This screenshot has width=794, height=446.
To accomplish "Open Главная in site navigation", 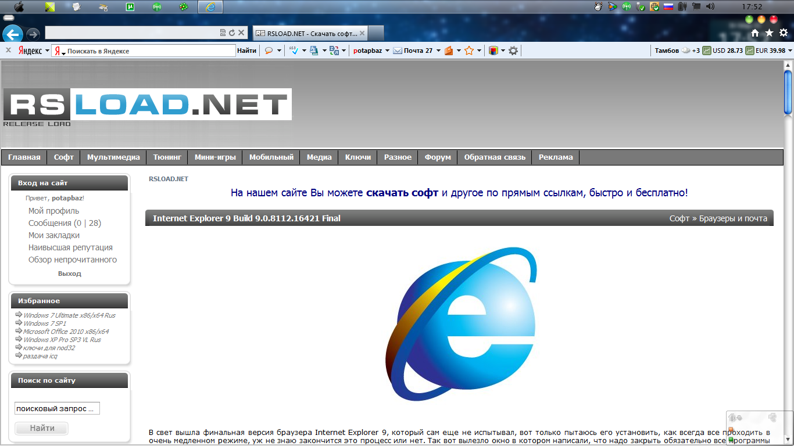I will coord(24,157).
